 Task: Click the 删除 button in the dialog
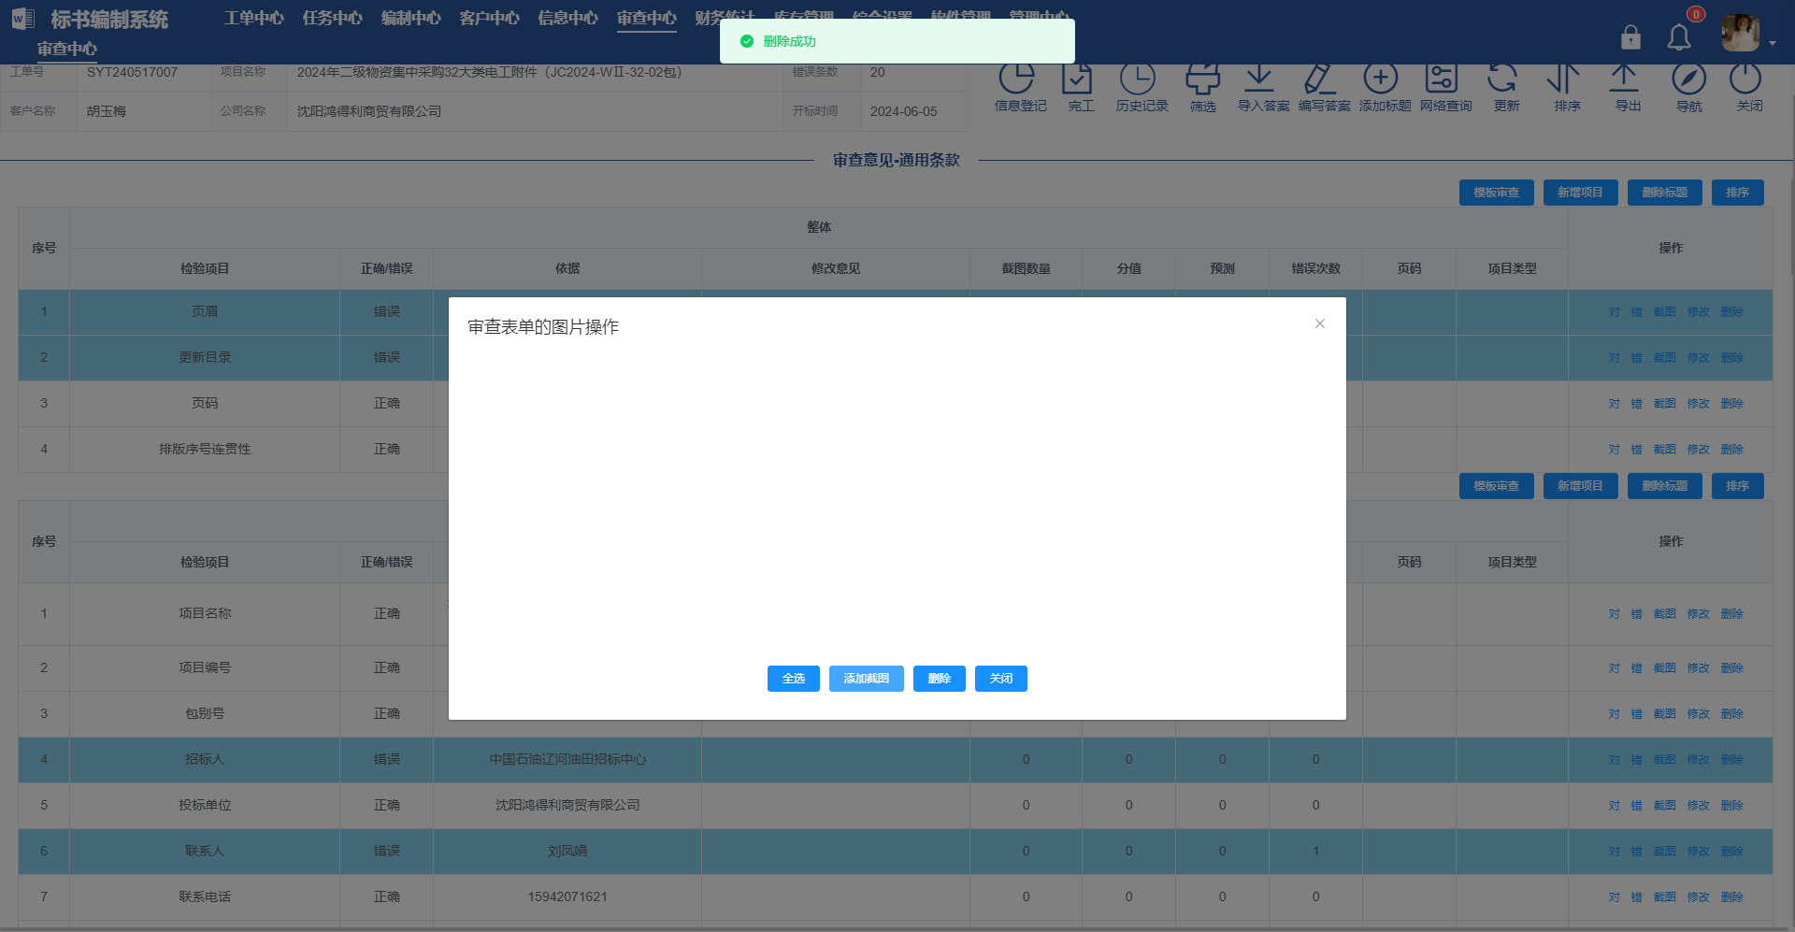940,679
